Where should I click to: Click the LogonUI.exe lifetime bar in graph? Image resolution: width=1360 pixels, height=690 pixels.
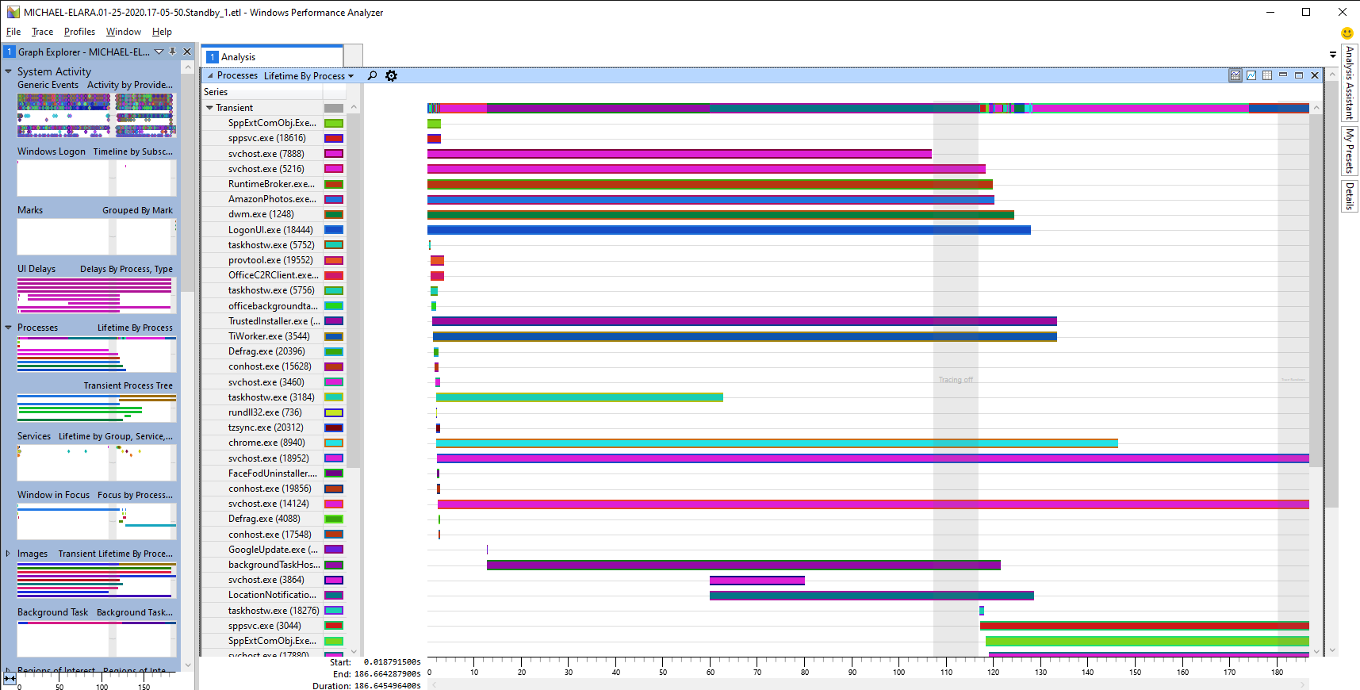pyautogui.click(x=729, y=230)
